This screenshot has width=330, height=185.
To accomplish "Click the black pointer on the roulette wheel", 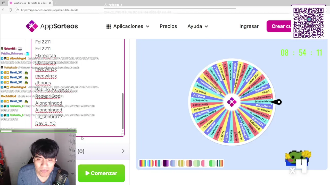I will click(276, 102).
